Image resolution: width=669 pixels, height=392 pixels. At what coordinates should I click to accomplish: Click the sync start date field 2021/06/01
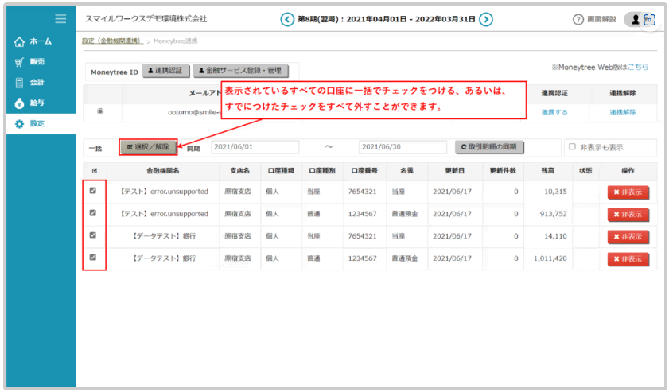pyautogui.click(x=255, y=147)
